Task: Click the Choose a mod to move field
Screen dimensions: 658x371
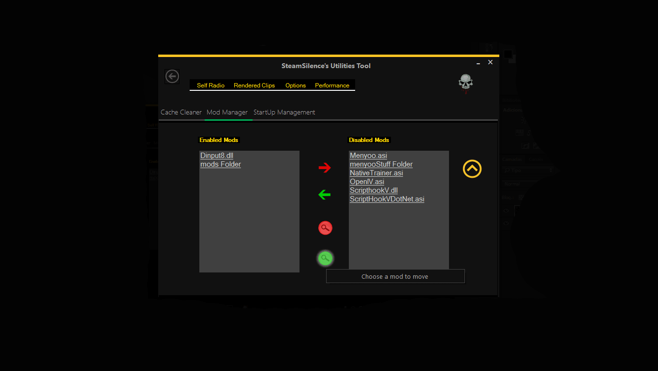Action: [395, 276]
